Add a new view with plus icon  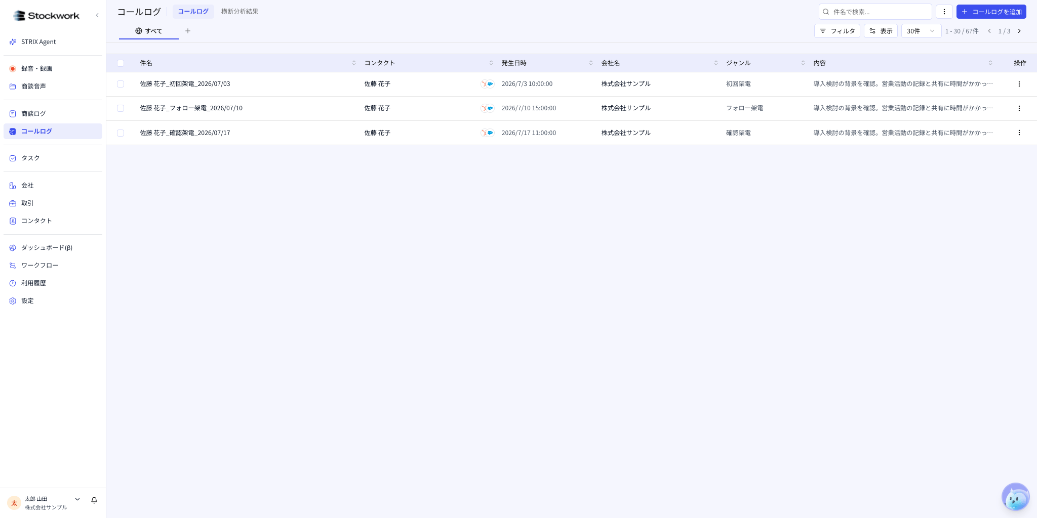(188, 31)
